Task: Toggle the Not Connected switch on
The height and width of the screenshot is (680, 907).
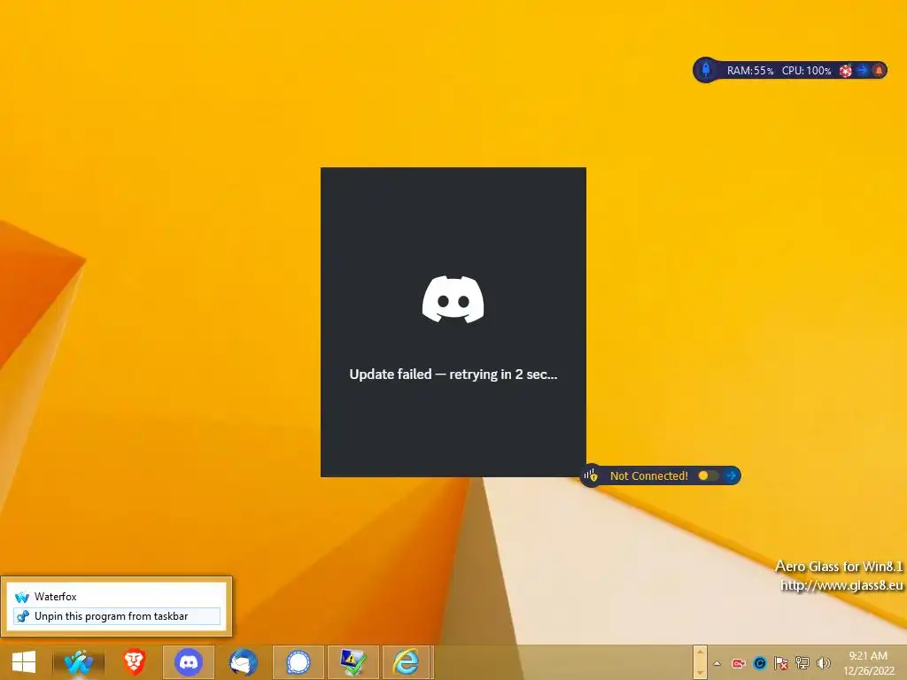Action: coord(709,475)
